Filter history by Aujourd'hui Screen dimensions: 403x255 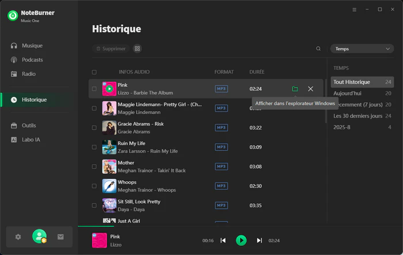(362, 93)
